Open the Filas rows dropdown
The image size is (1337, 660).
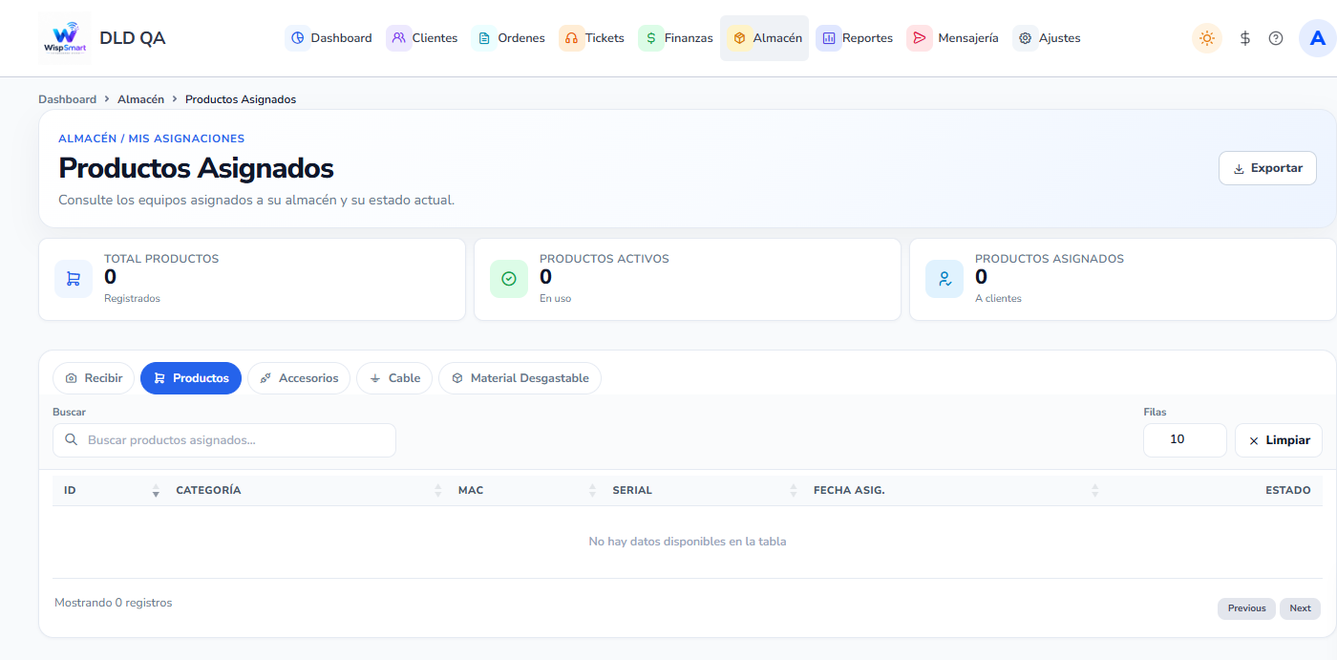(x=1185, y=440)
